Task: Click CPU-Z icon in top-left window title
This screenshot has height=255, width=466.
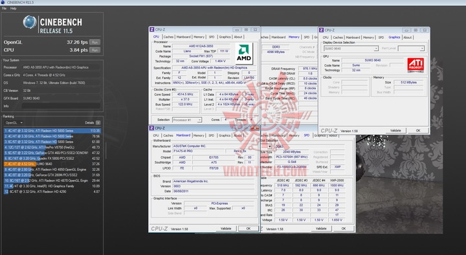Action: tap(152, 29)
